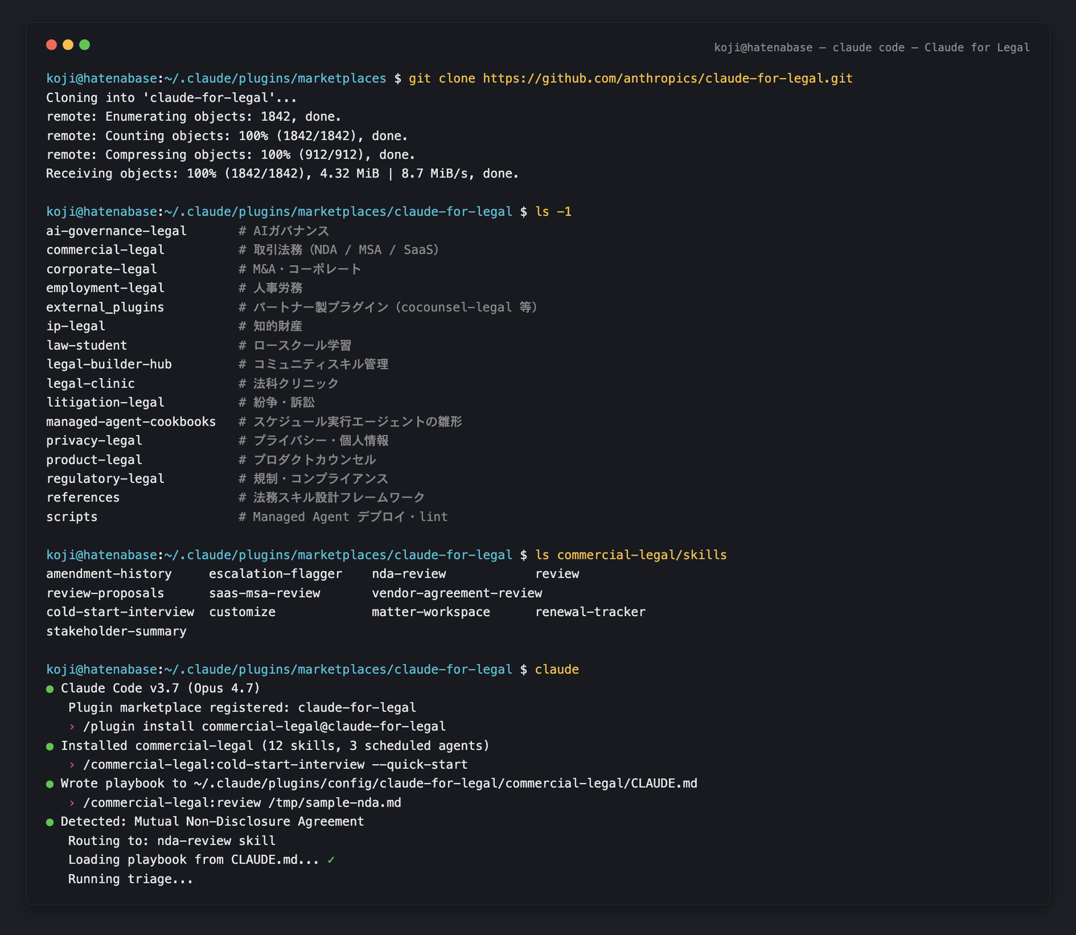The image size is (1076, 935).
Task: Click the stakeholder-summary skill name
Action: [116, 632]
